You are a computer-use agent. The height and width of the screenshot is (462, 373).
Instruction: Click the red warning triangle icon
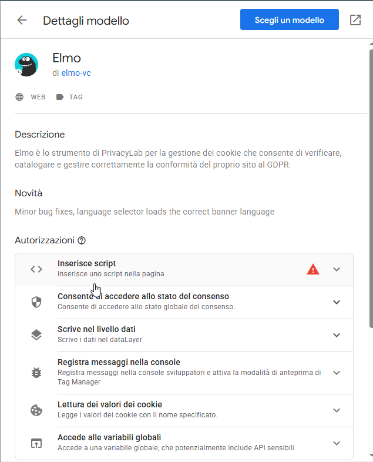313,269
